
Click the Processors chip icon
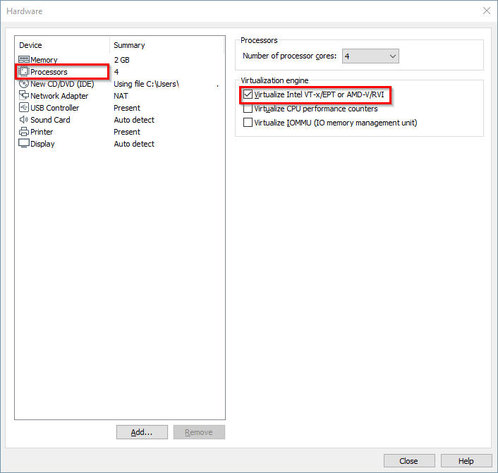pyautogui.click(x=23, y=71)
